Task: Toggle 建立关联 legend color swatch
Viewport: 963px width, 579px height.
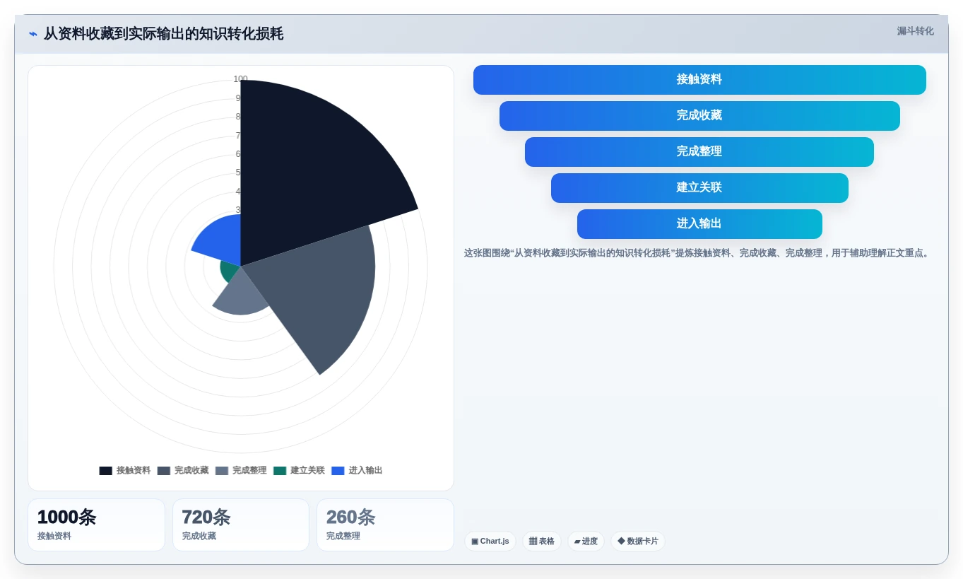Action: coord(280,471)
